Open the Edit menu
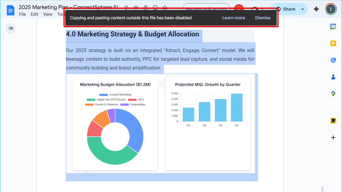This screenshot has height=192, width=342. 34,14
